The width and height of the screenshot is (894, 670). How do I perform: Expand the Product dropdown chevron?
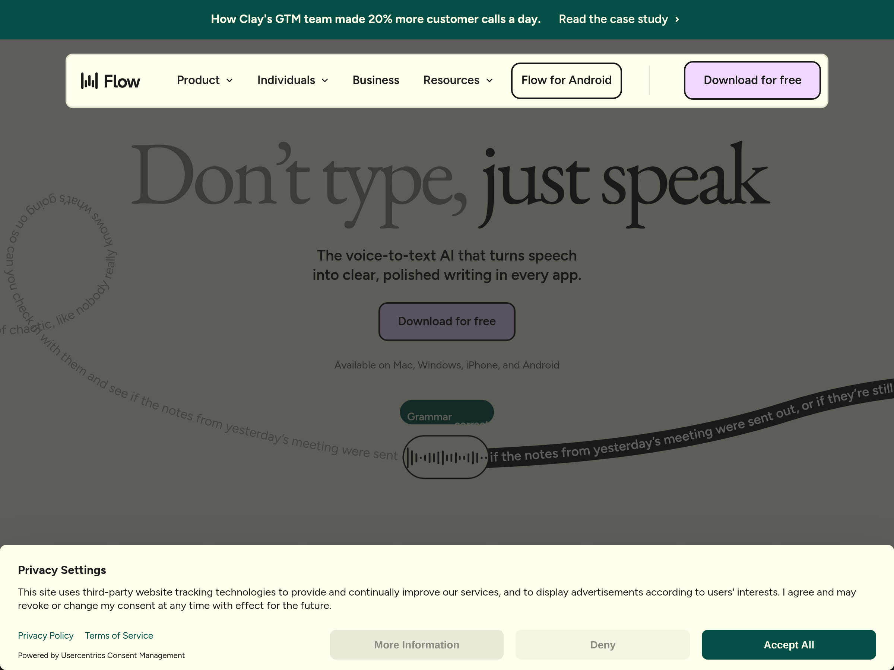pyautogui.click(x=229, y=80)
